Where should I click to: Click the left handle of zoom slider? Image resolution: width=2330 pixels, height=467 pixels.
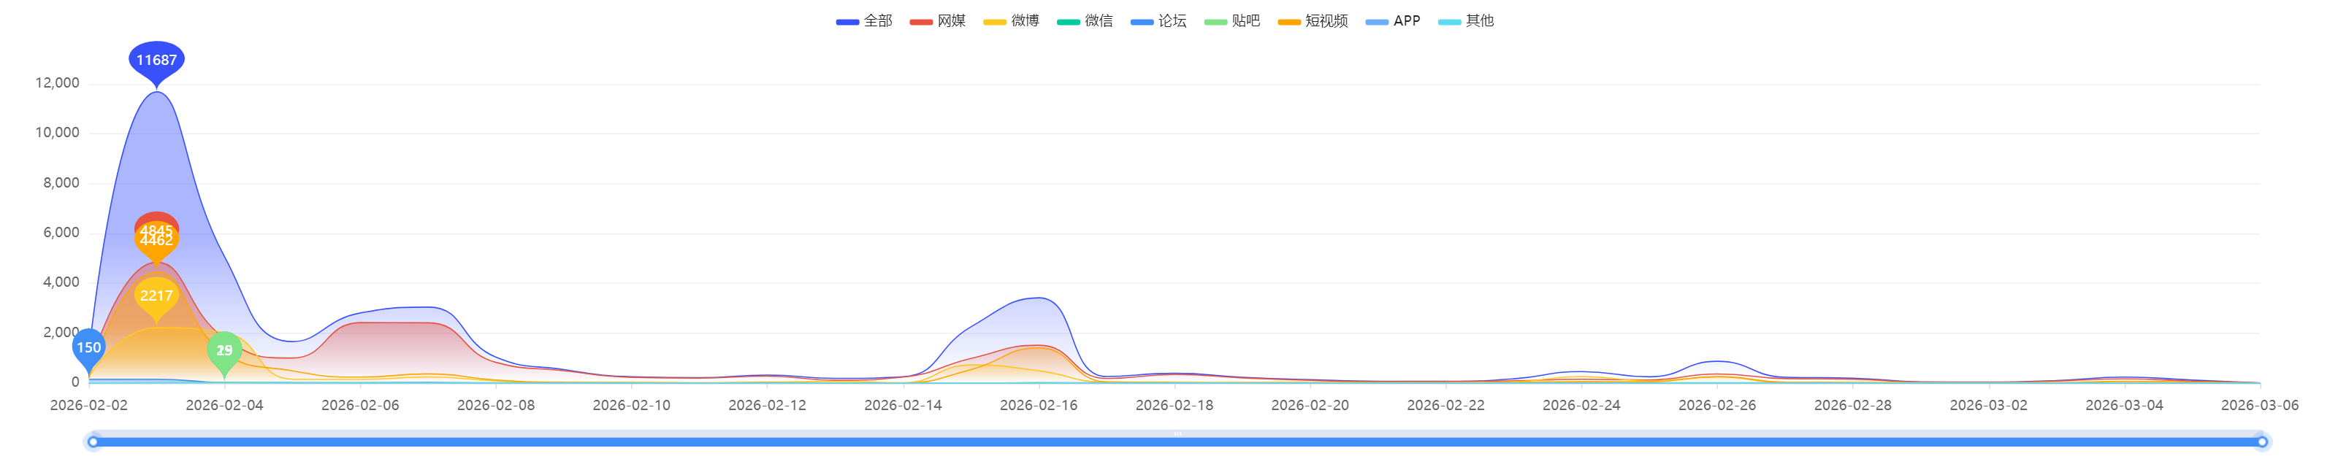[x=93, y=441]
